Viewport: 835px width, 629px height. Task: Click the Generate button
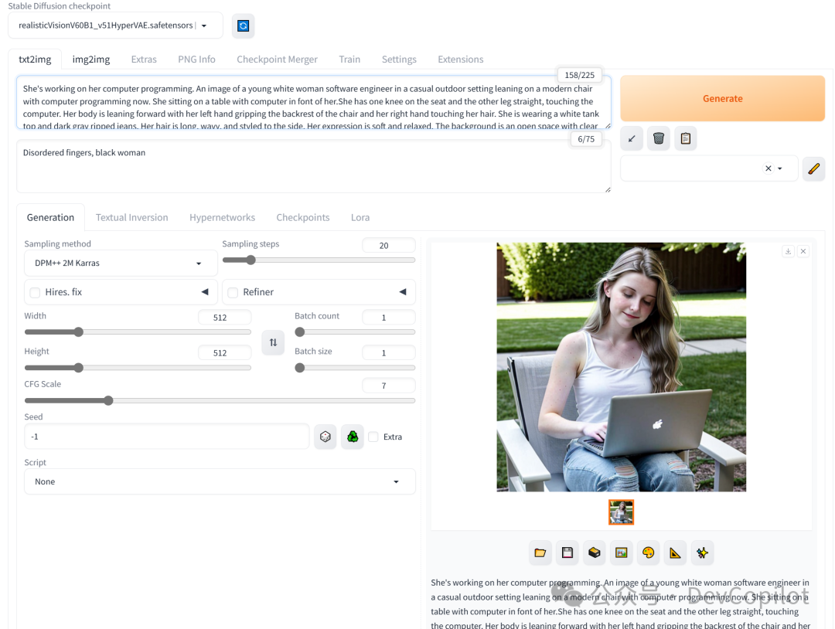coord(723,98)
